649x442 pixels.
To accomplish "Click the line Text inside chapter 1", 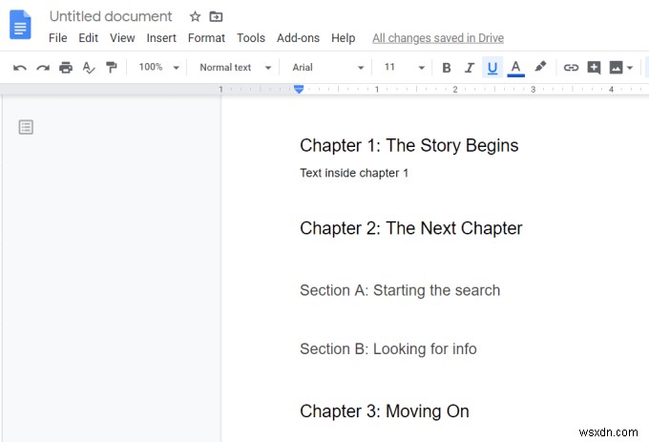I will point(354,173).
